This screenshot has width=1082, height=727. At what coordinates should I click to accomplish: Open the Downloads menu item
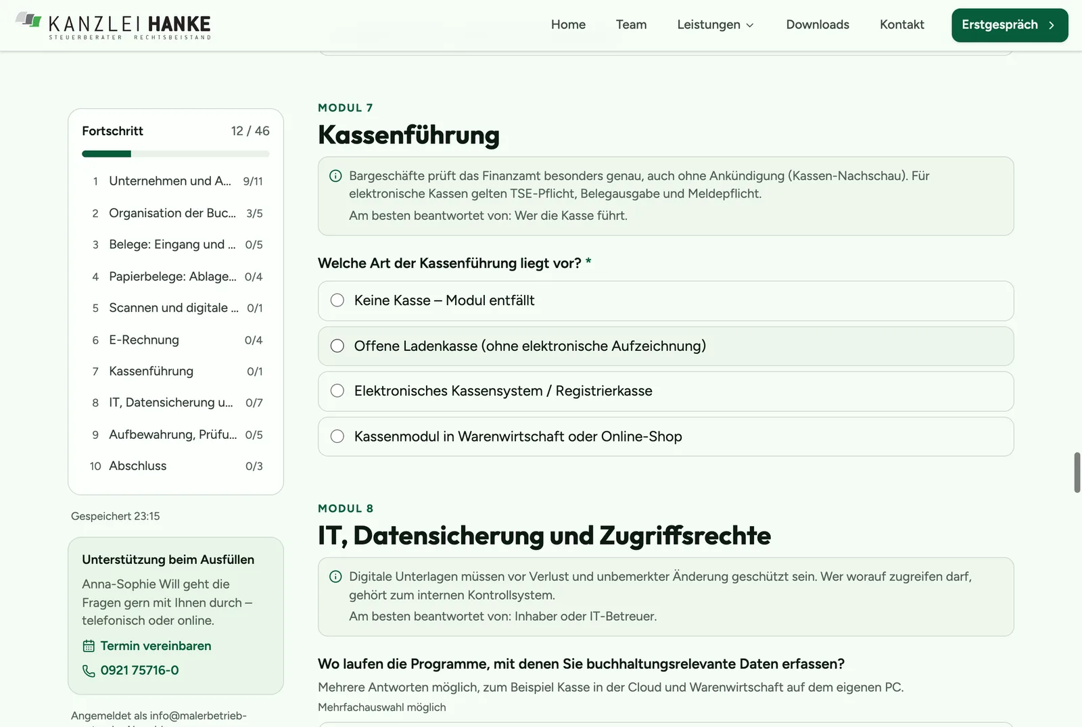818,24
